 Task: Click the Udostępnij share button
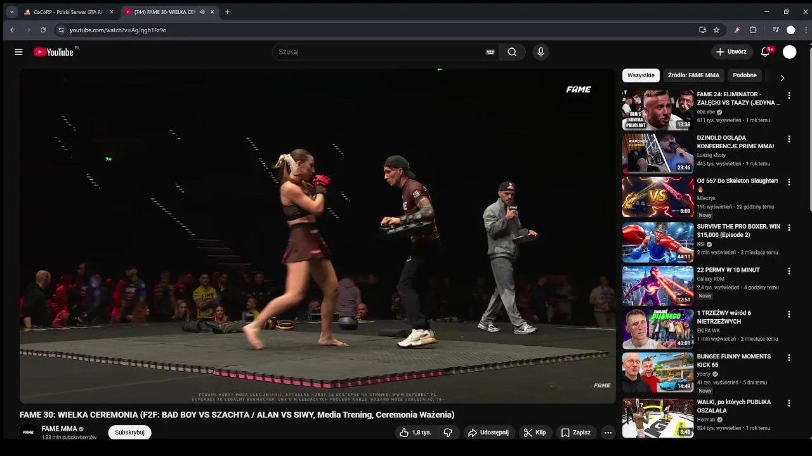click(488, 433)
